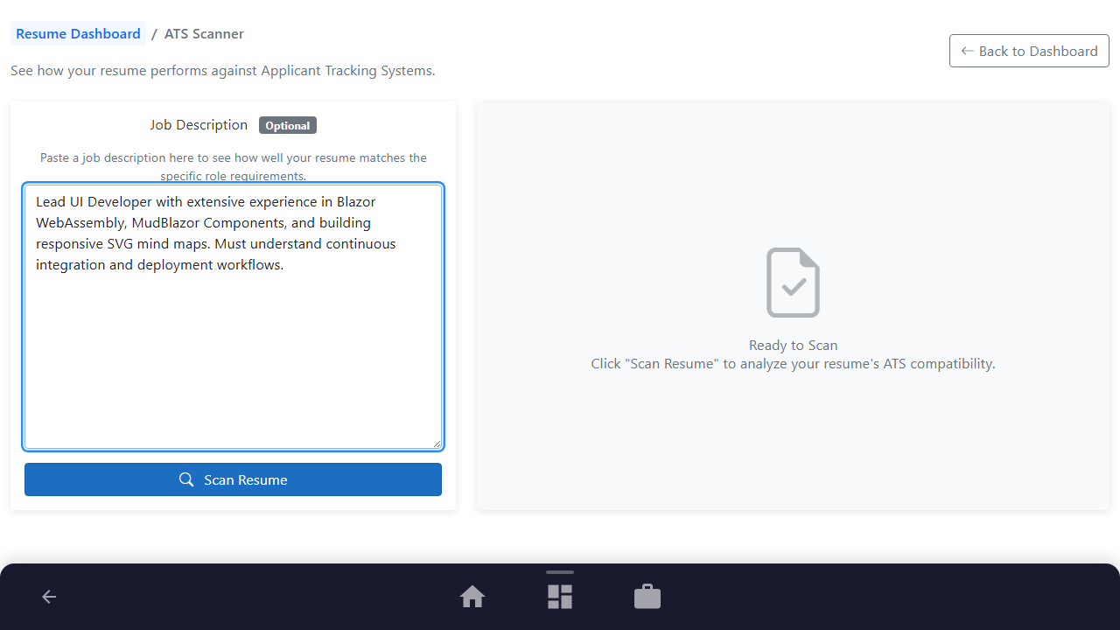This screenshot has height=630, width=1120.
Task: Focus the job description text area
Action: pyautogui.click(x=233, y=317)
